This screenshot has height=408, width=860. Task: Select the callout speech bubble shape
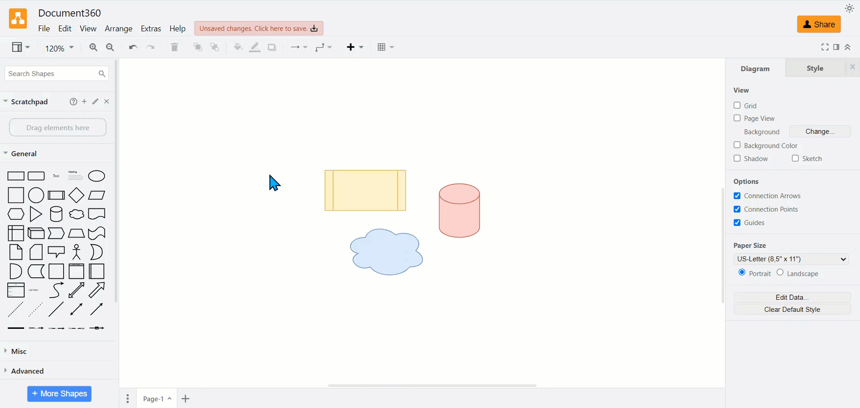pos(56,253)
